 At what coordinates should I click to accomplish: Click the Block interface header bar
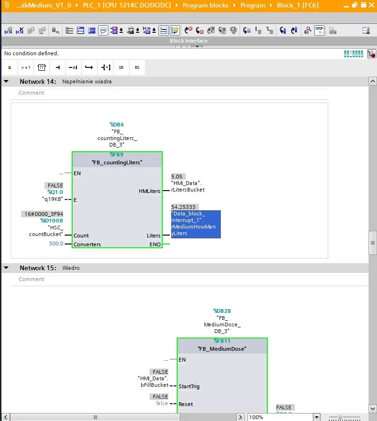[188, 41]
